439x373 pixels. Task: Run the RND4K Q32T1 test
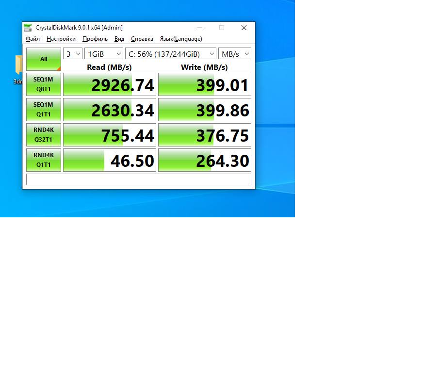pos(44,135)
